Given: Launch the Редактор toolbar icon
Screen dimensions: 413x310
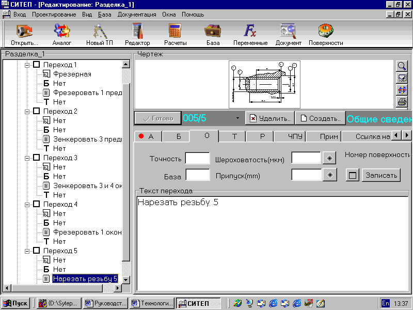Looking at the screenshot, I should [137, 34].
